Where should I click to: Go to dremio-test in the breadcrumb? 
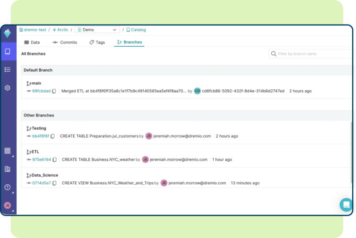(x=34, y=30)
